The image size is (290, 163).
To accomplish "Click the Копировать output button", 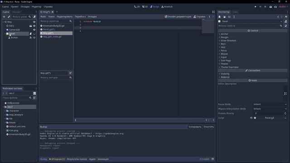I will 195,127.
